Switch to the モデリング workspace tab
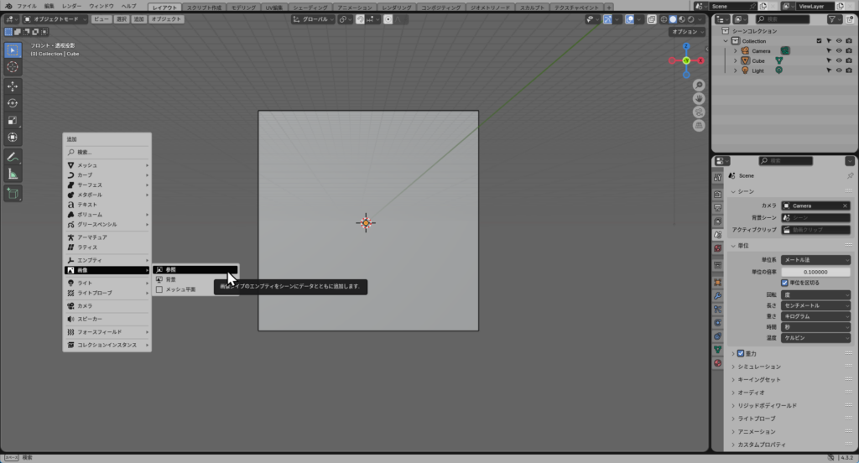Image resolution: width=859 pixels, height=463 pixels. [x=243, y=7]
